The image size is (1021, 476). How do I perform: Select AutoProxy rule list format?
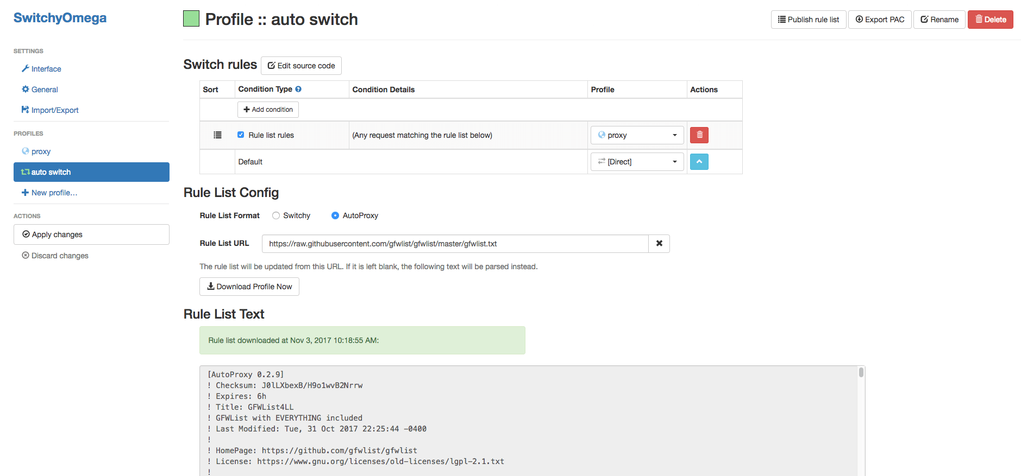[335, 215]
